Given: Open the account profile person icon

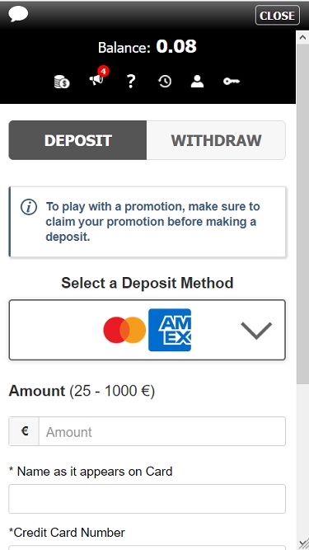Looking at the screenshot, I should [197, 82].
